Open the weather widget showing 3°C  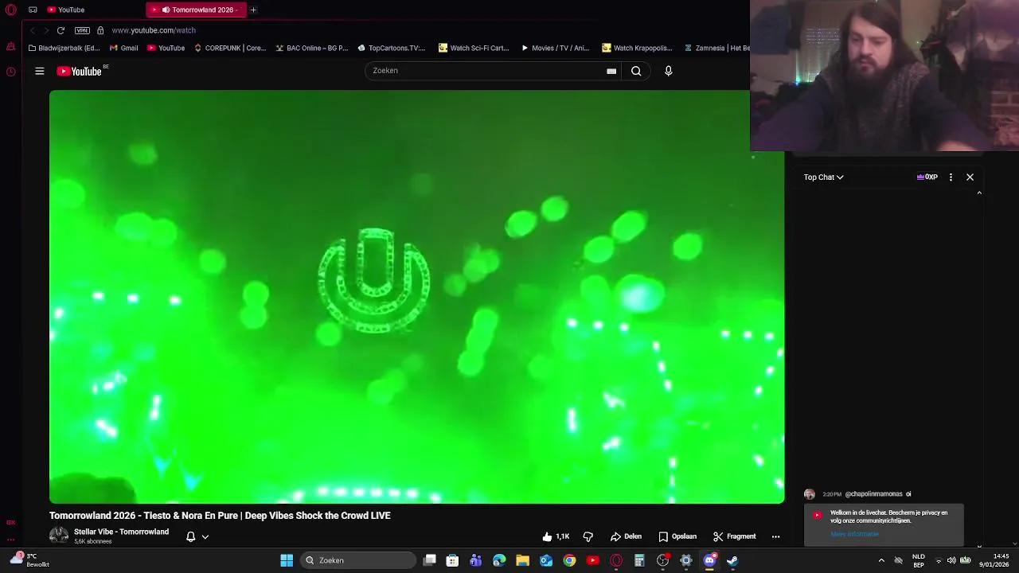tap(30, 559)
